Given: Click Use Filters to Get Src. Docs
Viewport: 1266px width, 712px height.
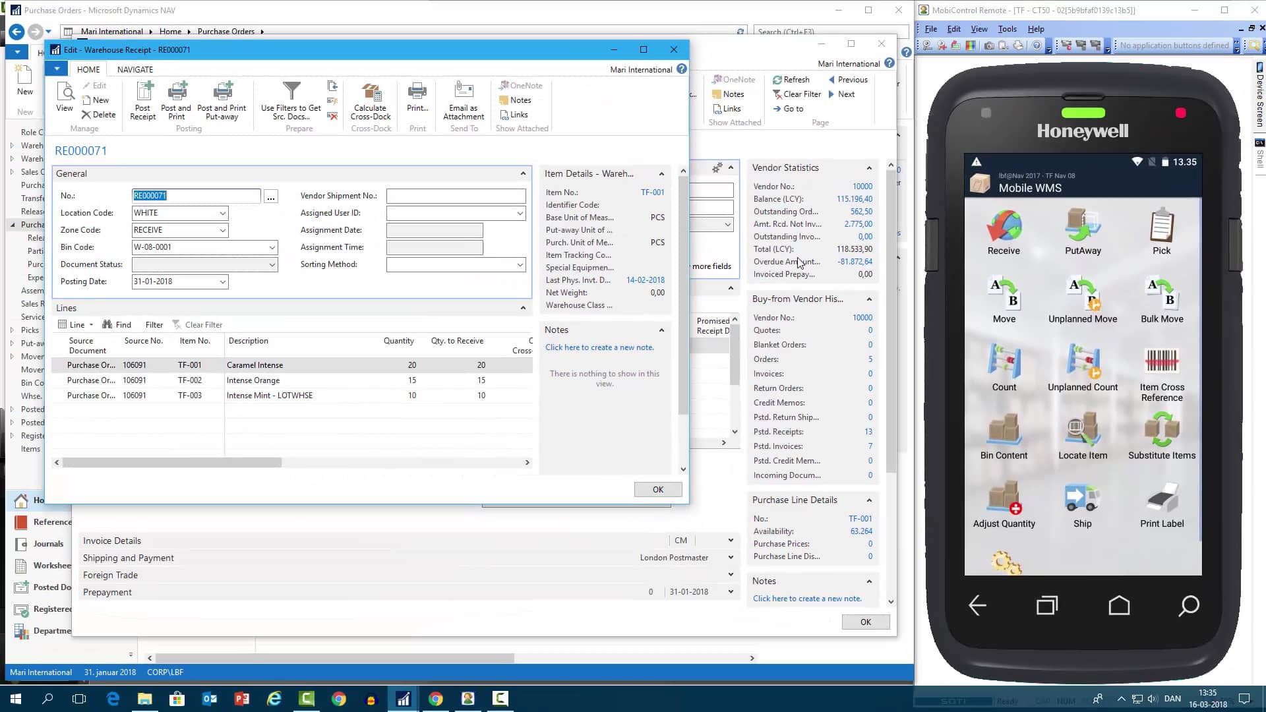Looking at the screenshot, I should [x=290, y=99].
